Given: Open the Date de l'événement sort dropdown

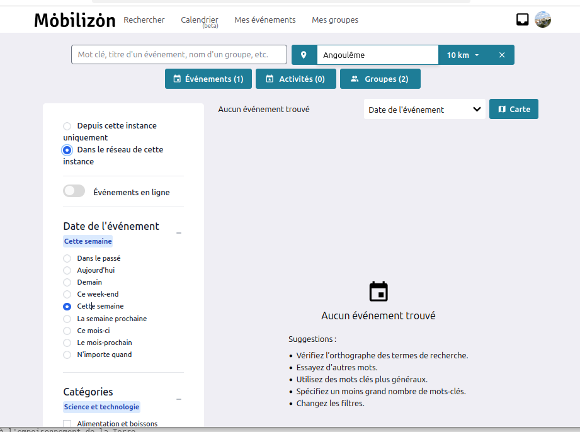Looking at the screenshot, I should click(x=424, y=109).
